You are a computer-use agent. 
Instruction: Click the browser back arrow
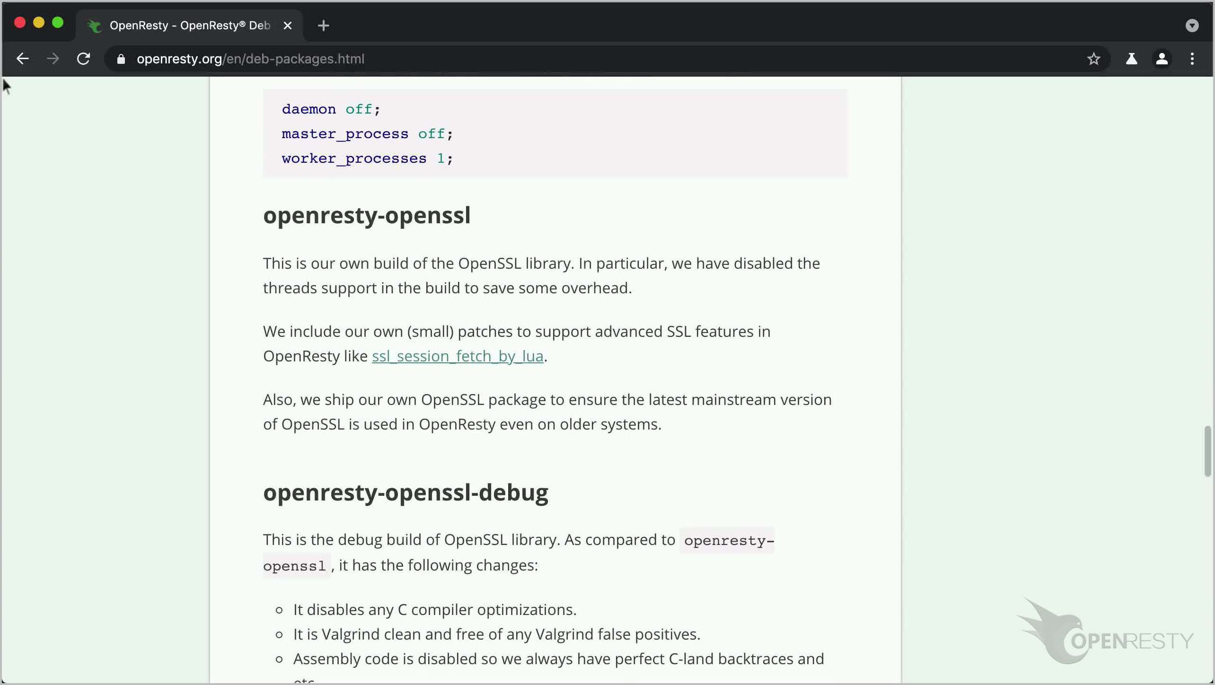(22, 59)
